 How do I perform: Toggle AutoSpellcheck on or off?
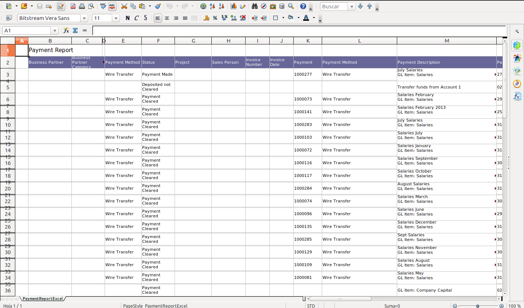click(112, 7)
